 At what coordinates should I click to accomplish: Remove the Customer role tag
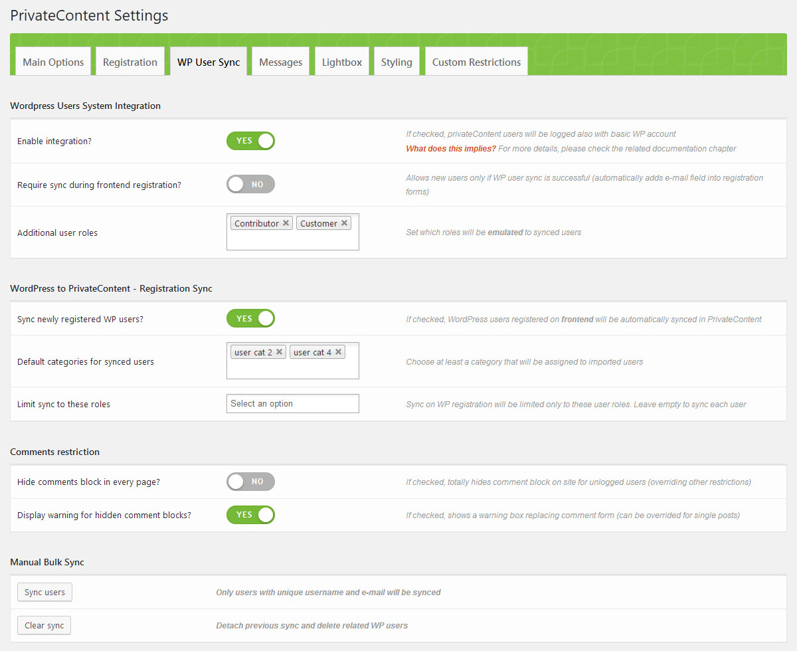tap(344, 223)
